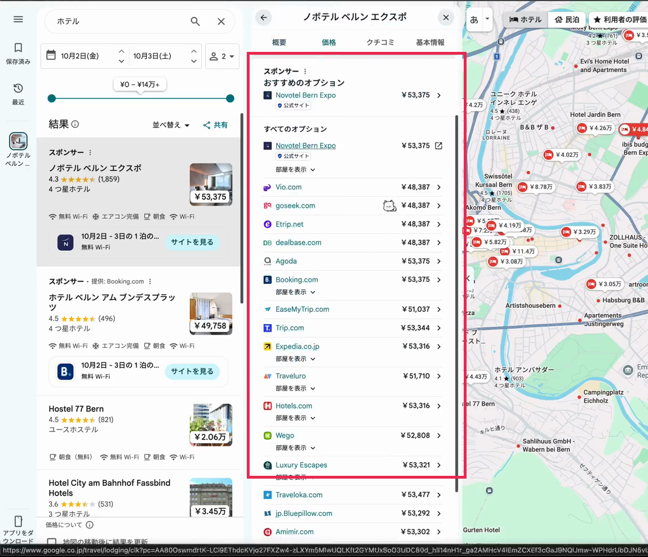Screen dimensions: 648x557
Task: Open Amimir.com offer
Action: click(353, 532)
